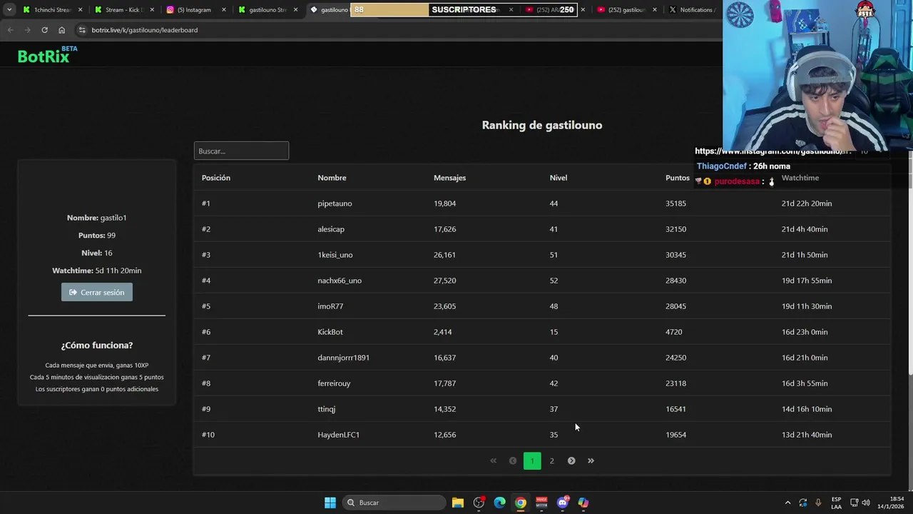The height and width of the screenshot is (514, 913).
Task: Click the Ranking de gastilouno title
Action: pyautogui.click(x=542, y=125)
